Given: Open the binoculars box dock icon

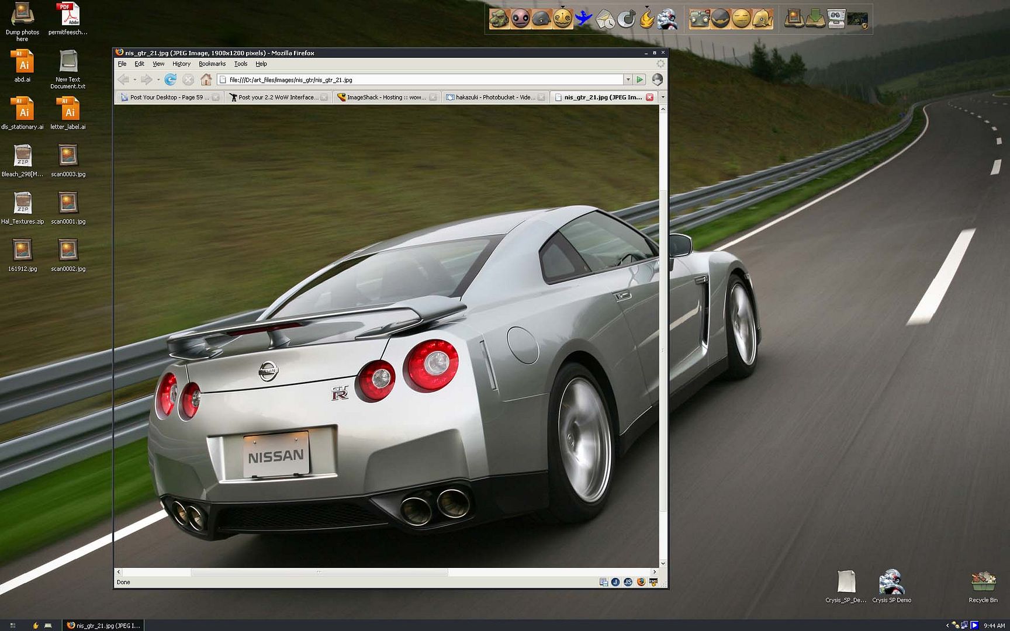Looking at the screenshot, I should [x=836, y=19].
